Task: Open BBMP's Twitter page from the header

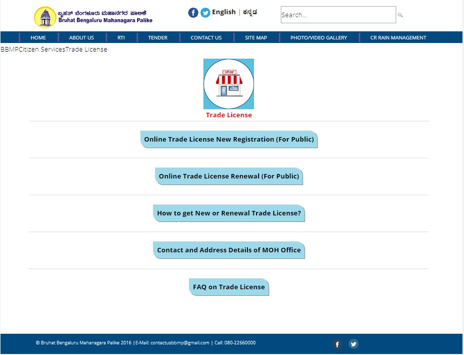Action: click(x=205, y=12)
